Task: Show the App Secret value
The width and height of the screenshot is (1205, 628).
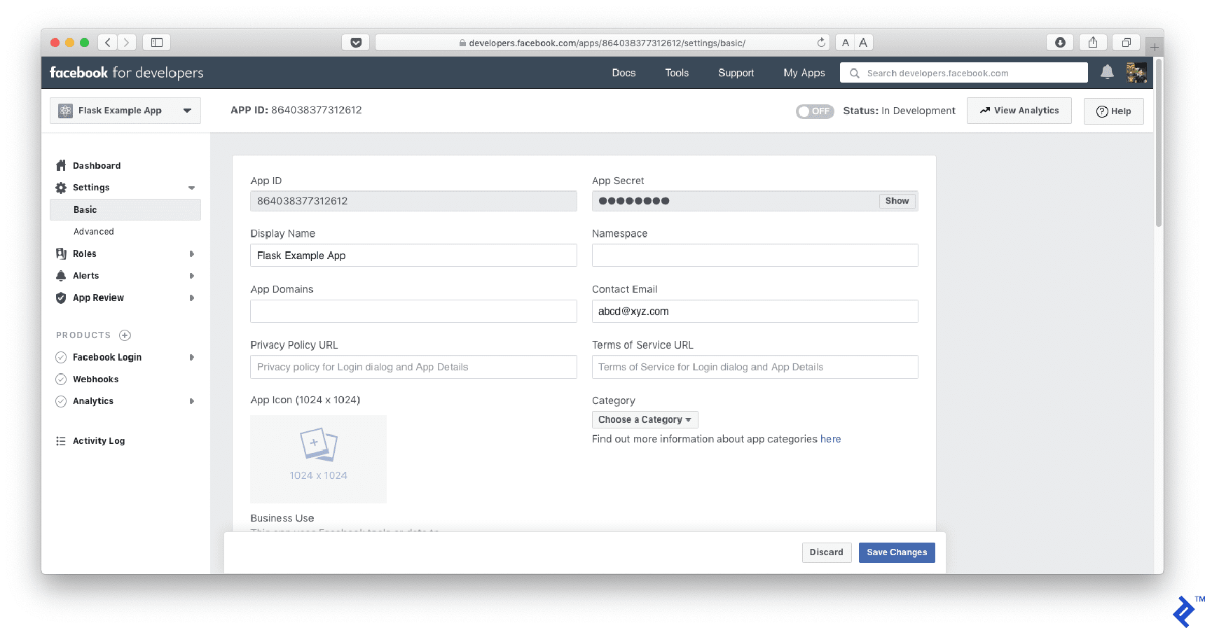Action: click(x=897, y=201)
